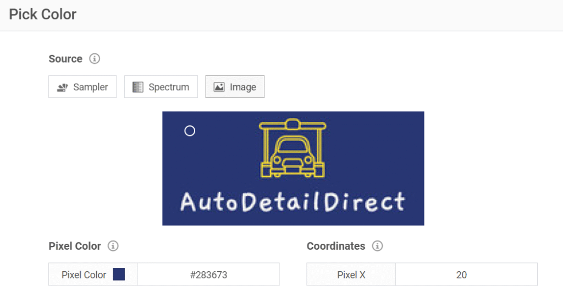This screenshot has width=563, height=296.
Task: Click the Pixel X label cell
Action: pos(351,275)
